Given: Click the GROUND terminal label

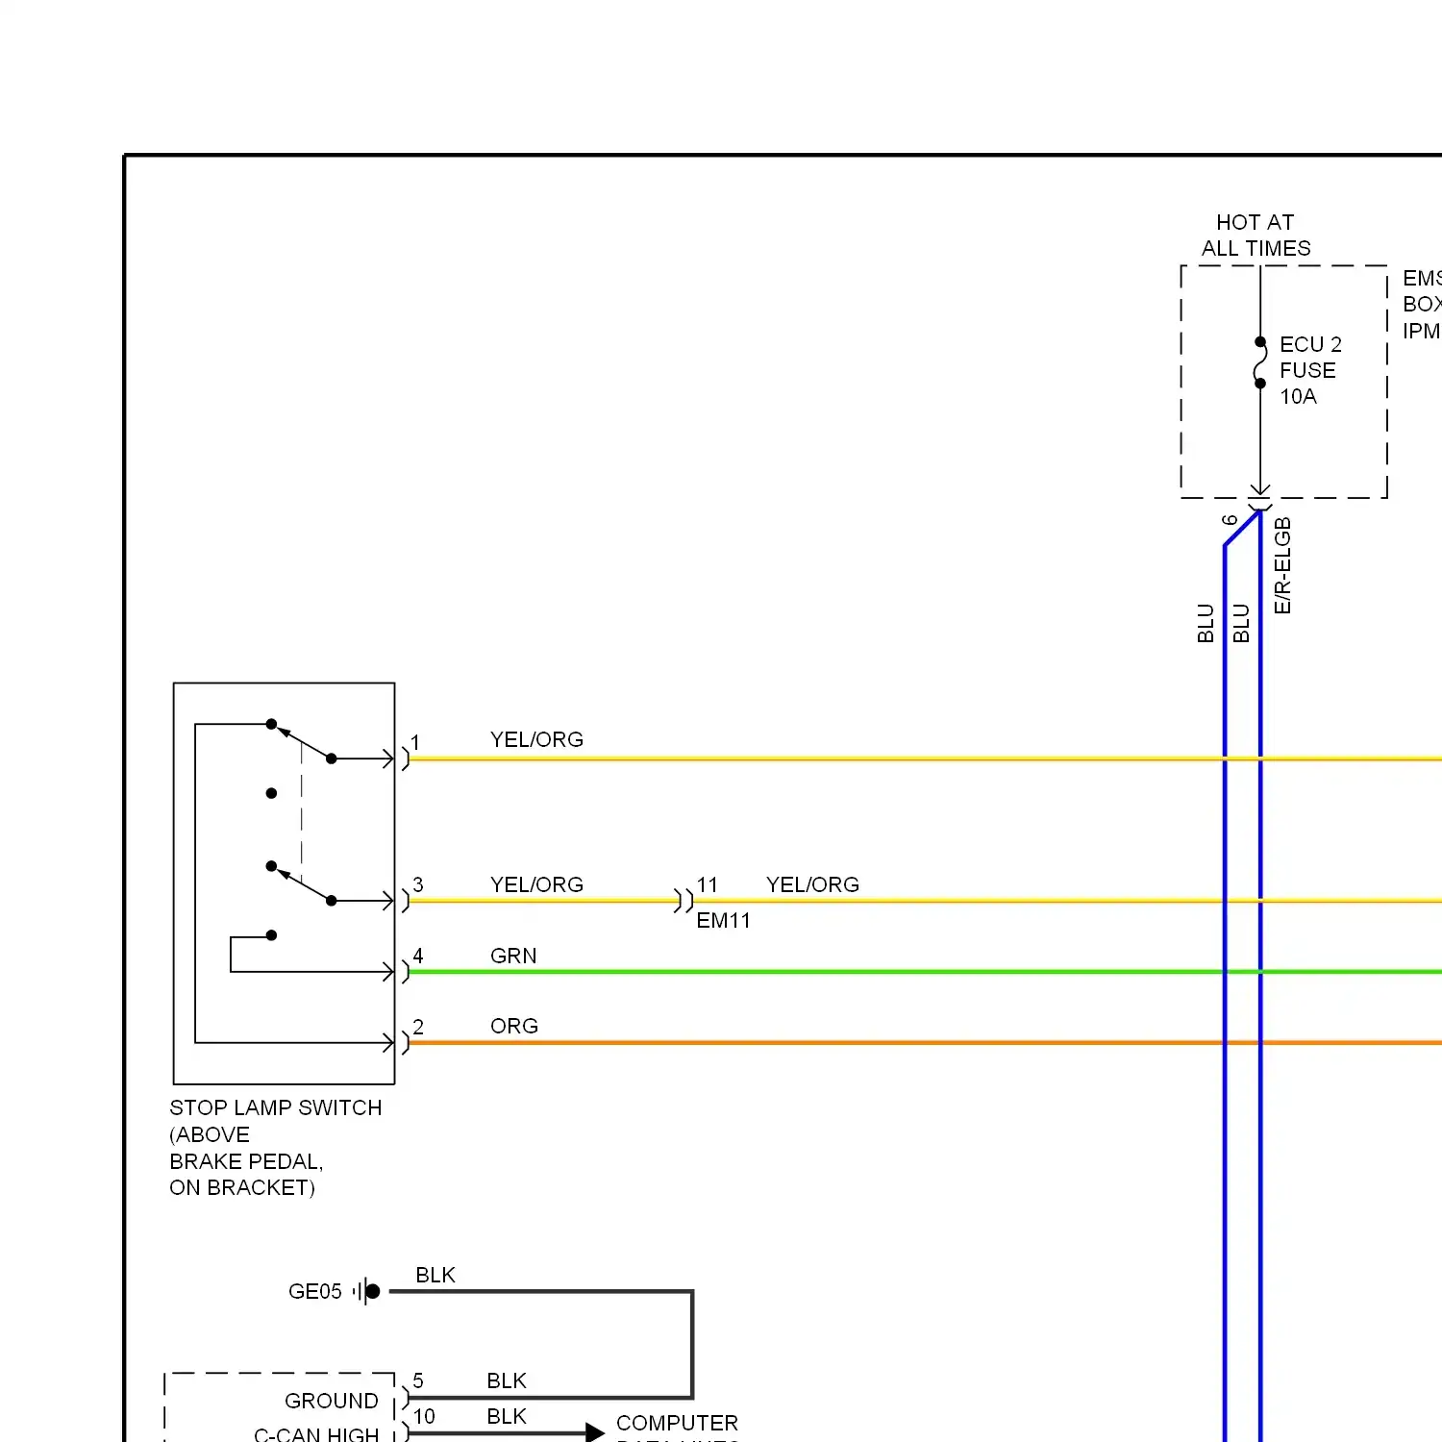Looking at the screenshot, I should (x=332, y=1401).
